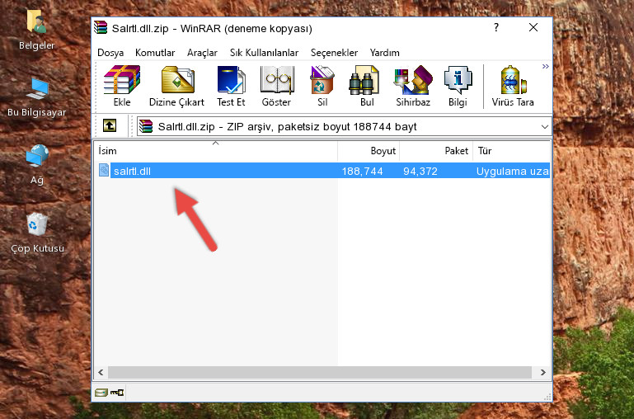This screenshot has height=419, width=634.
Task: Click the Uygulama uza type cell
Action: tap(512, 171)
